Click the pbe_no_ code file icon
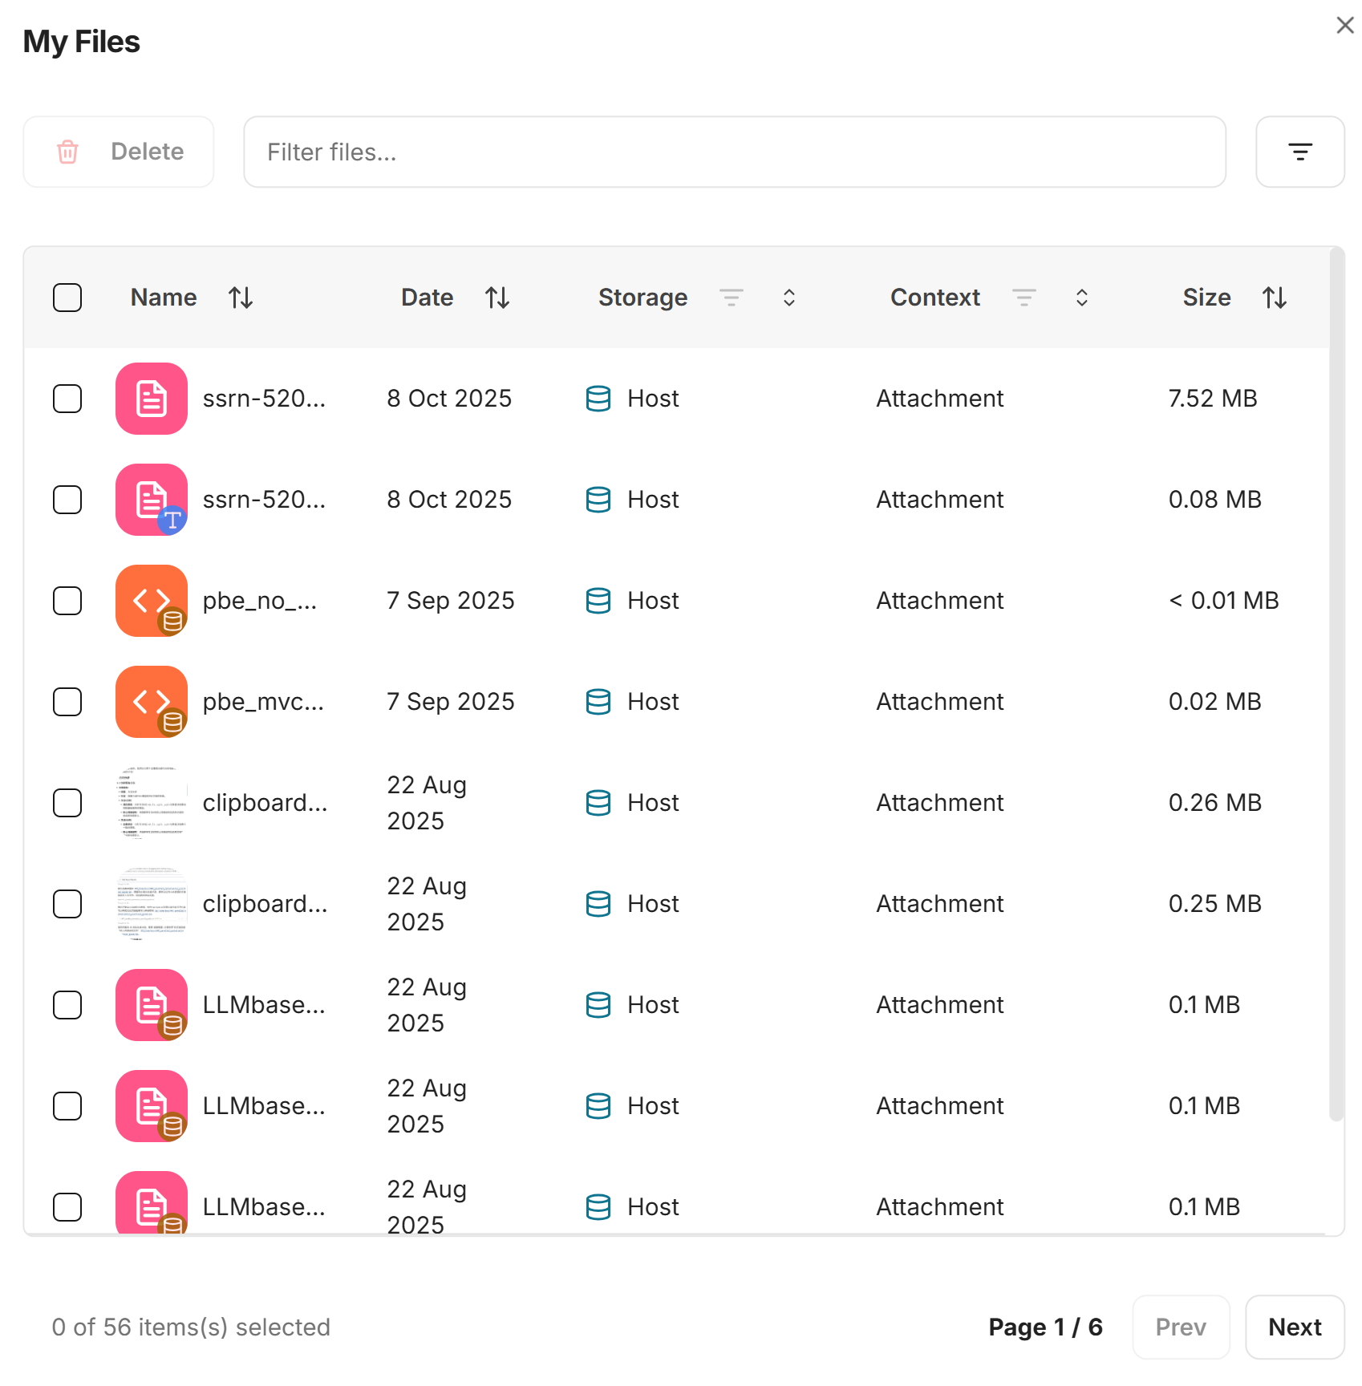 151,601
